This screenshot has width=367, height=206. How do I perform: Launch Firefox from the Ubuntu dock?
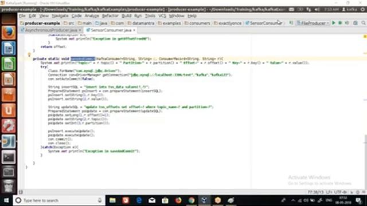(x=9, y=32)
